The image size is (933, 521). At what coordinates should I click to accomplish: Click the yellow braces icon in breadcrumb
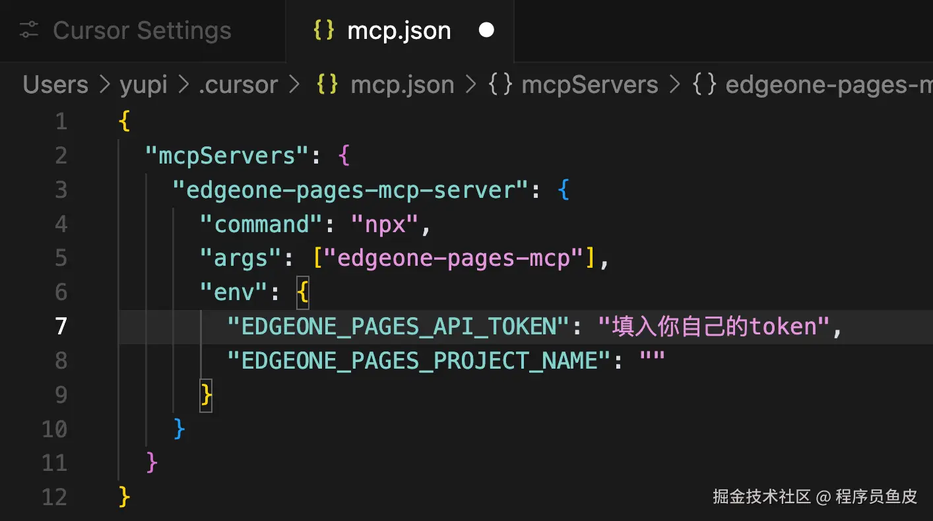[x=327, y=84]
